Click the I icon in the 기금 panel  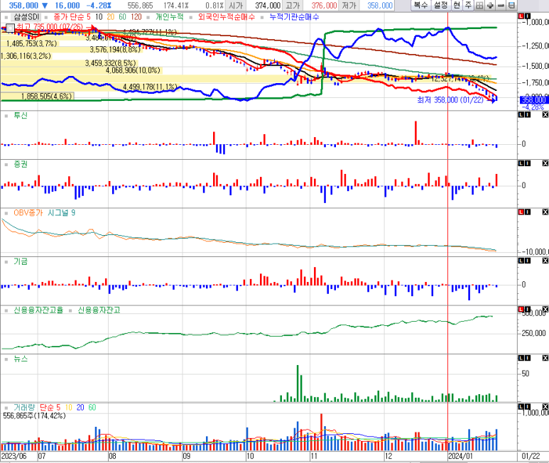coord(528,261)
